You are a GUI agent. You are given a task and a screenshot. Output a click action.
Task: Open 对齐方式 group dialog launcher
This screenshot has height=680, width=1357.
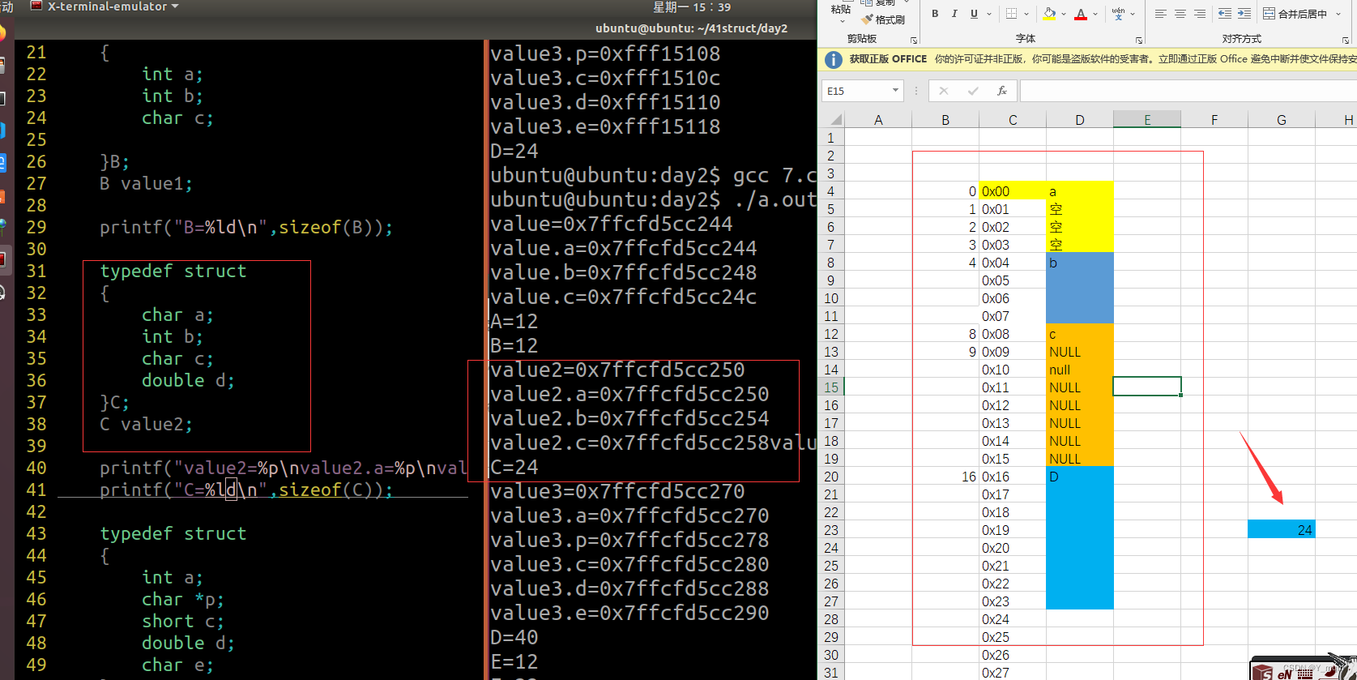(1346, 40)
